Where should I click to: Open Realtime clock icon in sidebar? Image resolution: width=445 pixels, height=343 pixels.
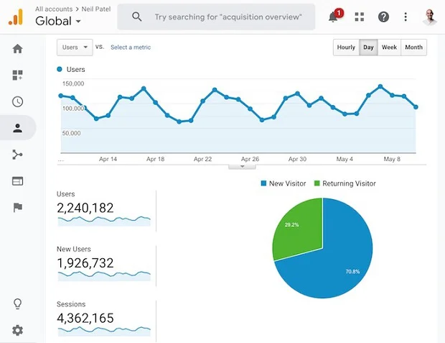pos(17,102)
